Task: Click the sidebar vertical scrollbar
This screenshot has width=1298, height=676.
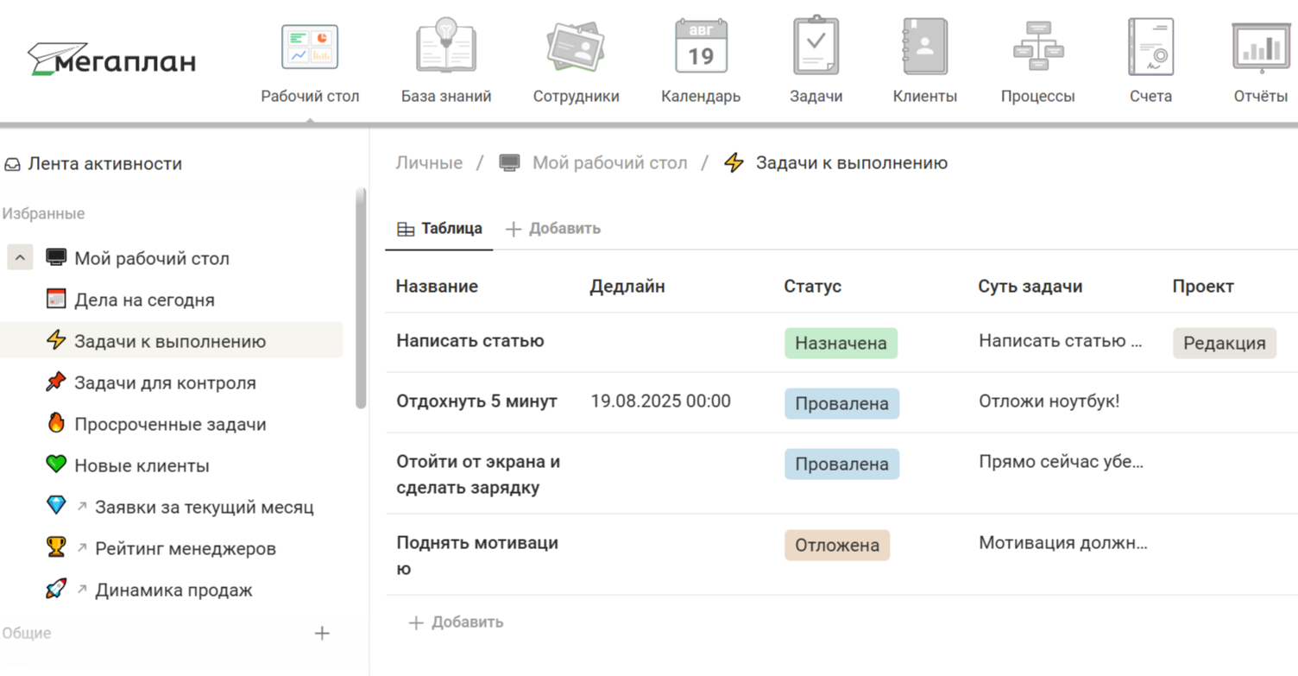Action: 361,298
